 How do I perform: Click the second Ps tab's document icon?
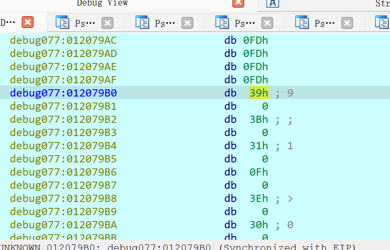(142, 23)
